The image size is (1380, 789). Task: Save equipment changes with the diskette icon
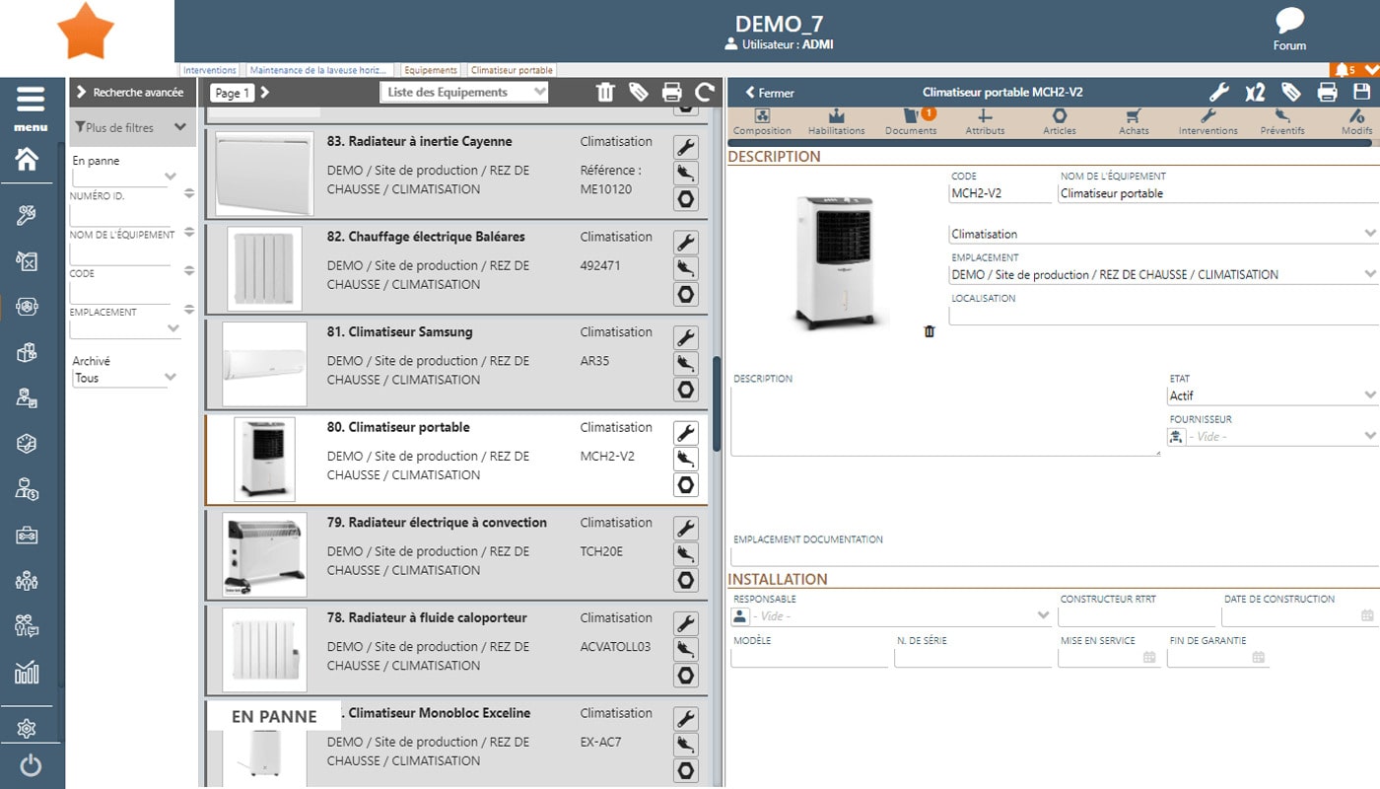pyautogui.click(x=1363, y=92)
